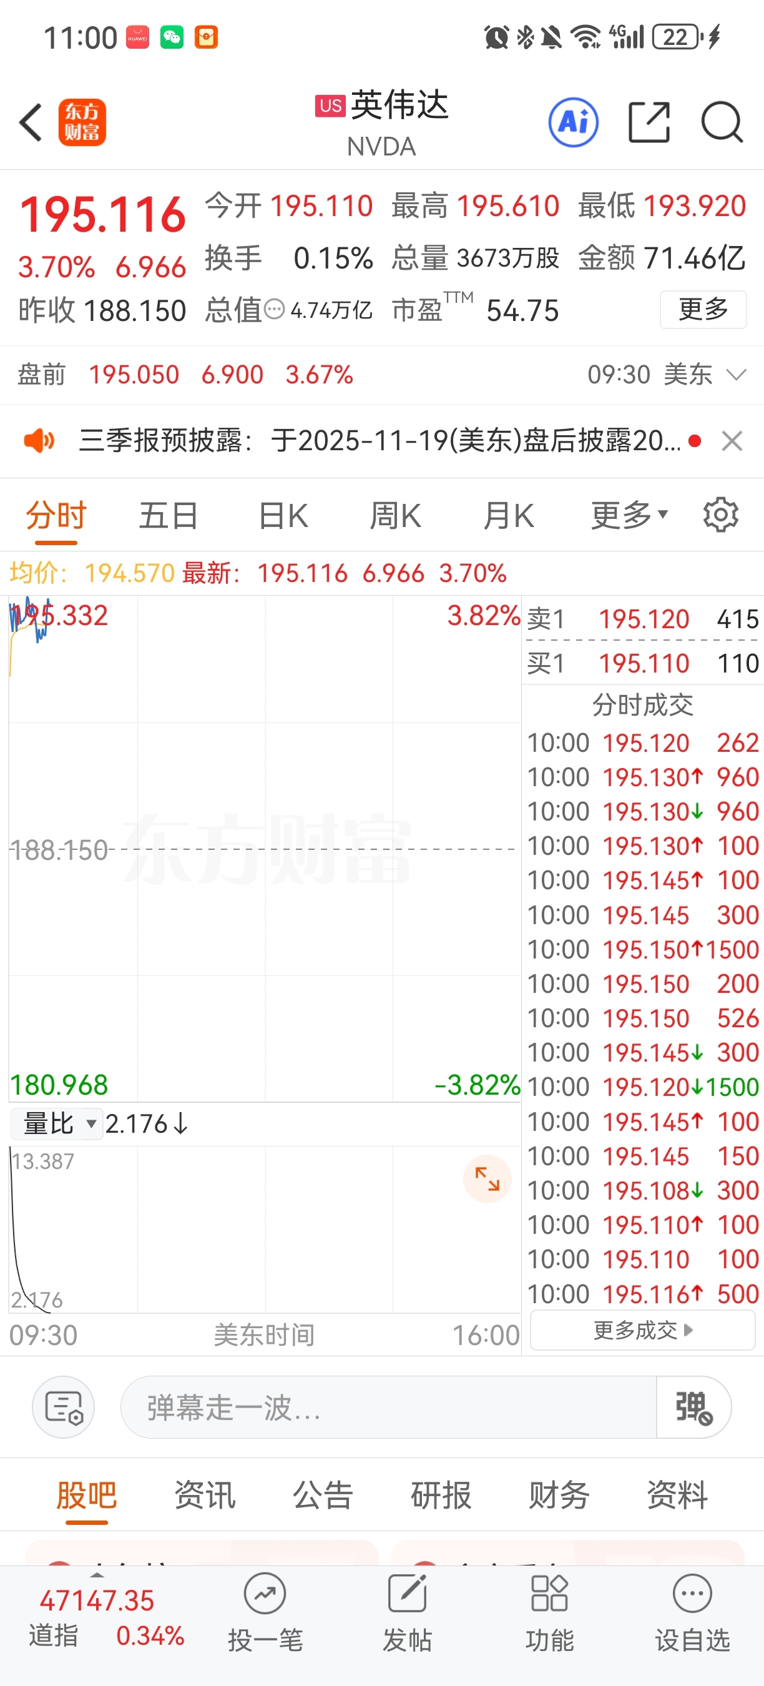Toggle the 弹 danmaku switch
Image resolution: width=764 pixels, height=1686 pixels.
693,1407
